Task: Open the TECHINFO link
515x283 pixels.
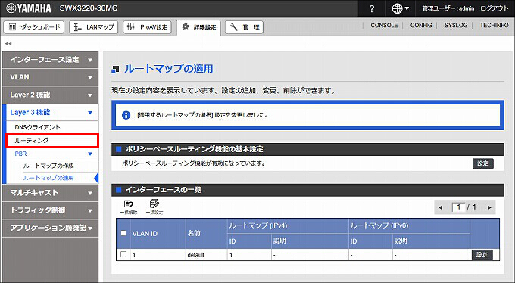Action: pyautogui.click(x=494, y=25)
